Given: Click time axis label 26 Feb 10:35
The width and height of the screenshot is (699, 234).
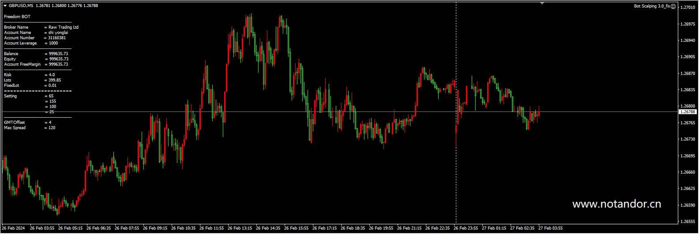Looking at the screenshot, I should (184, 228).
